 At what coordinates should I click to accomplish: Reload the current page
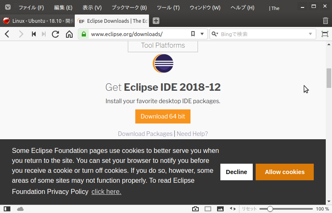[56, 34]
